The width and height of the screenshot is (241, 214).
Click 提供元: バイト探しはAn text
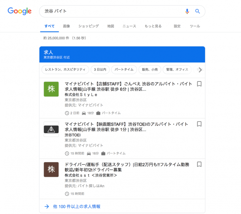click(x=85, y=186)
